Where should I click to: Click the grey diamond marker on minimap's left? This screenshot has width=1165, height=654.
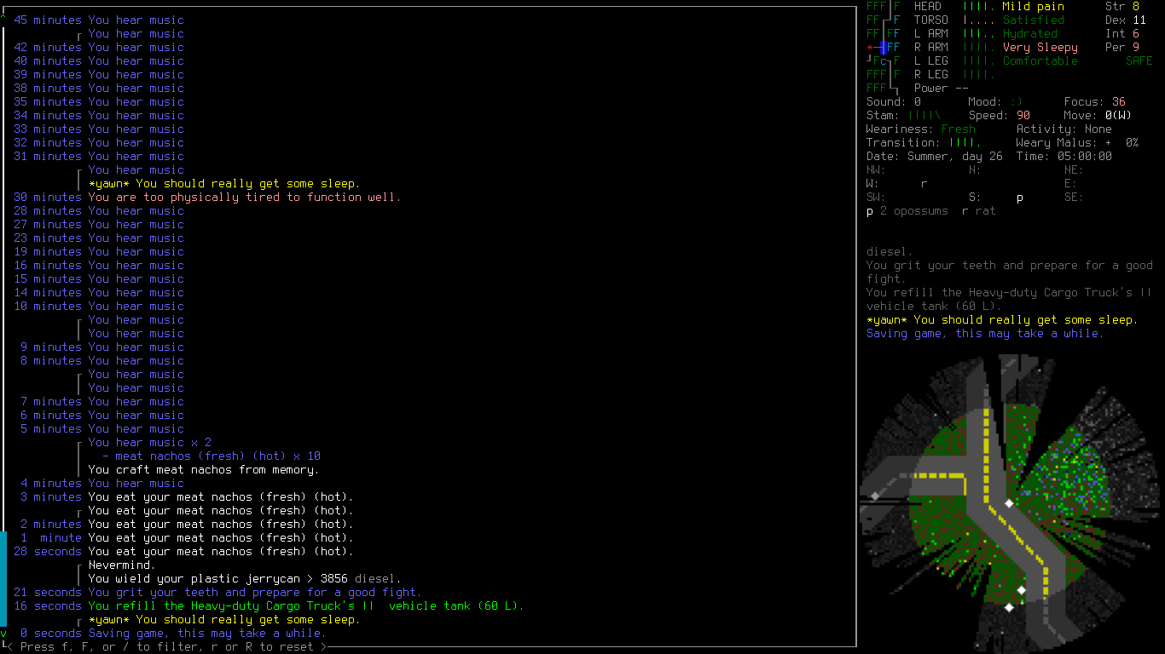click(874, 496)
